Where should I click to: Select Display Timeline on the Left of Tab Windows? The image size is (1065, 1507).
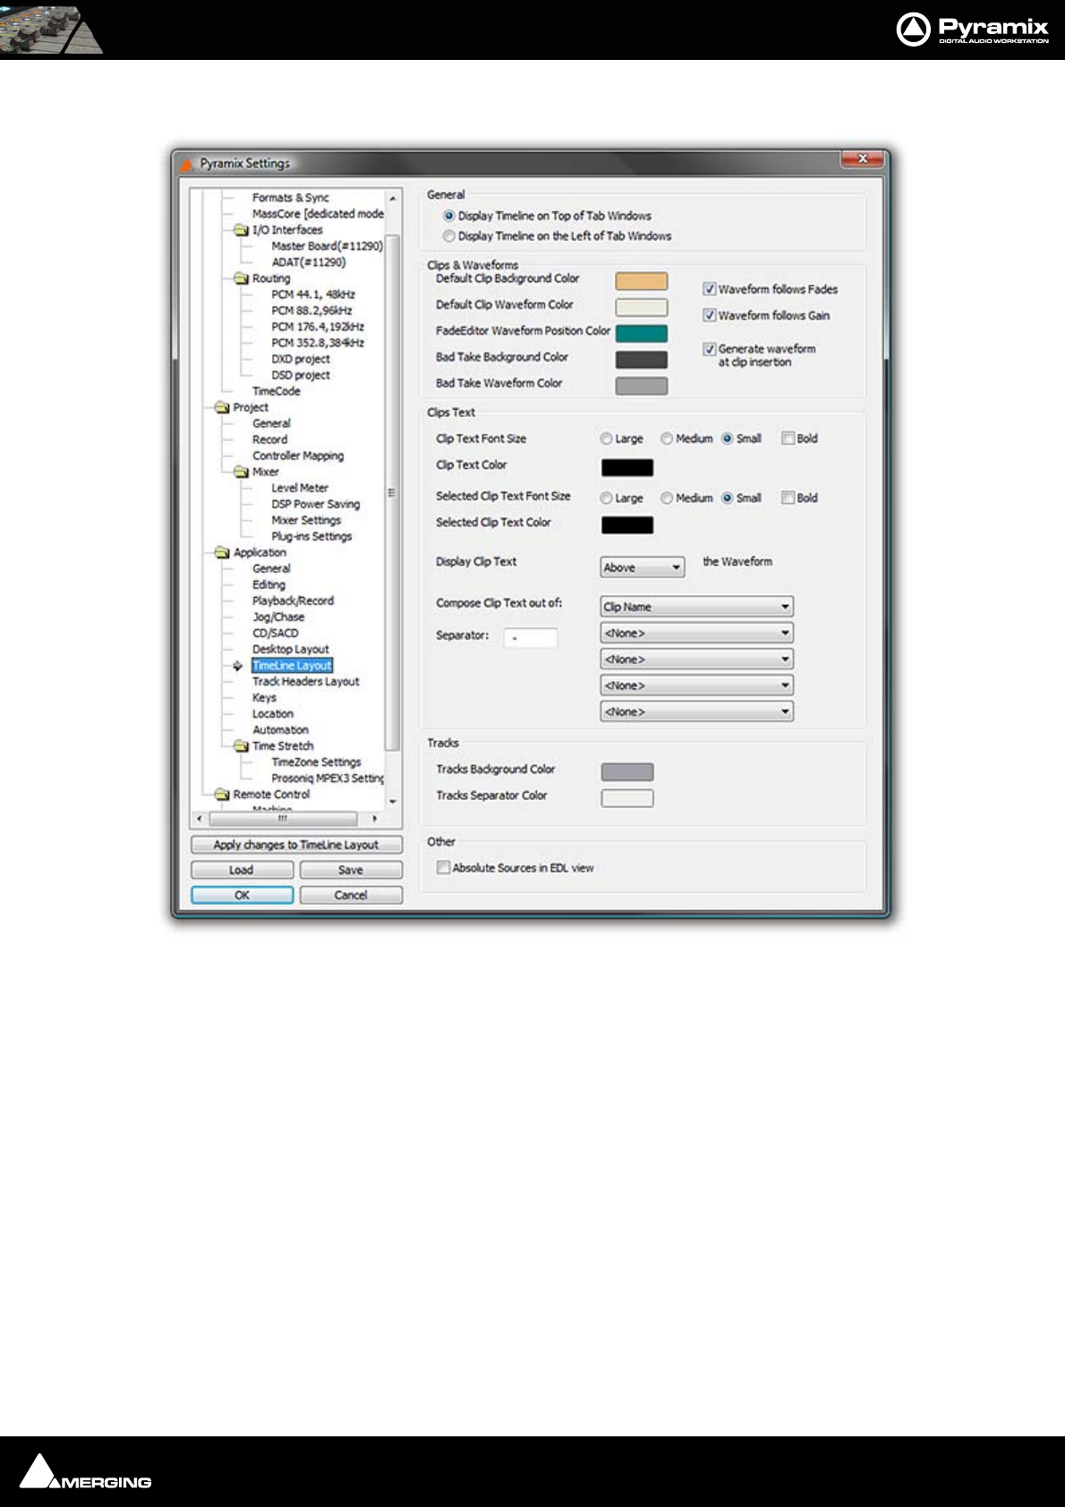click(x=449, y=236)
